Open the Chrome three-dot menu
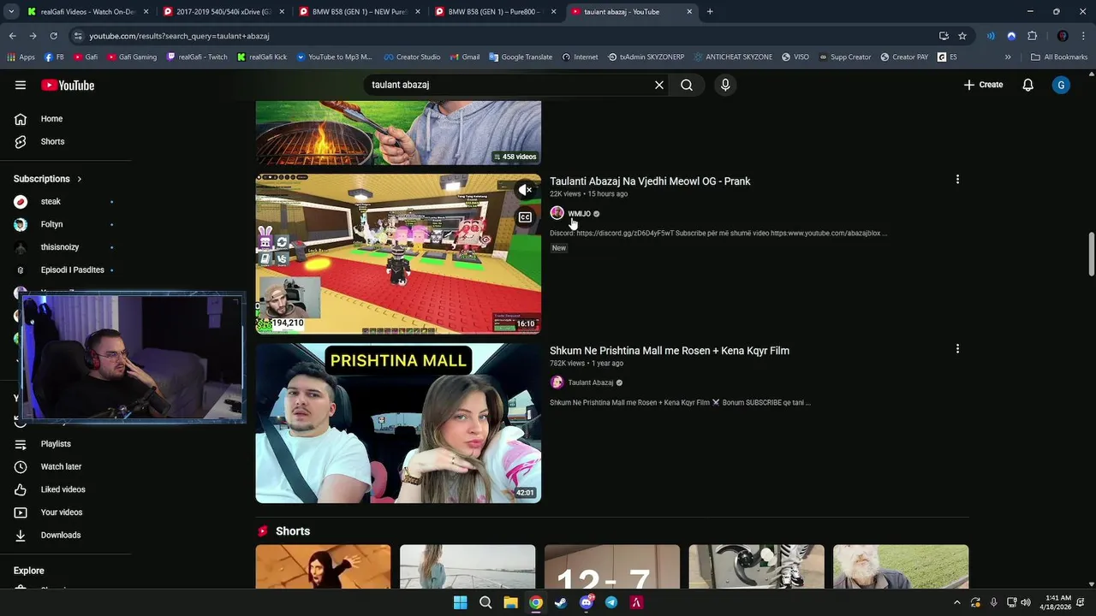 1084,36
